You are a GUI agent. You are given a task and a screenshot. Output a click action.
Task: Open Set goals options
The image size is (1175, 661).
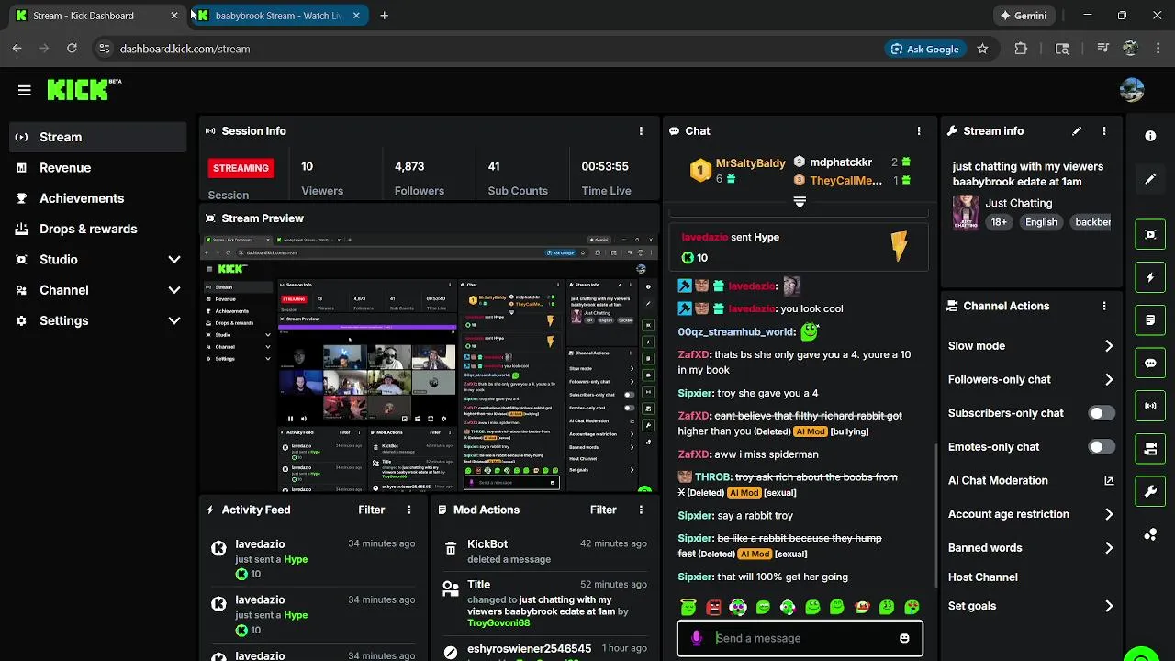(x=1031, y=606)
